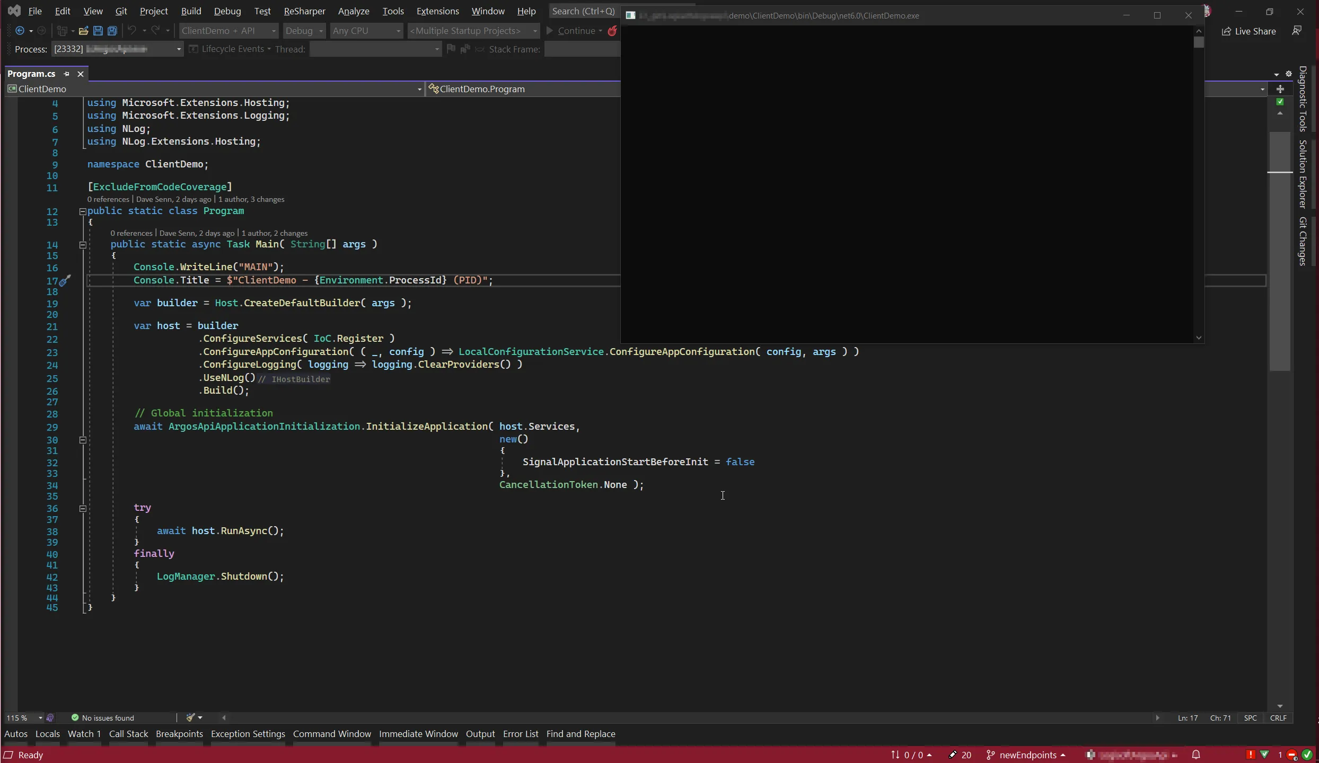Click the Search (Ctrl+Q) box
1319x763 pixels.
click(583, 11)
